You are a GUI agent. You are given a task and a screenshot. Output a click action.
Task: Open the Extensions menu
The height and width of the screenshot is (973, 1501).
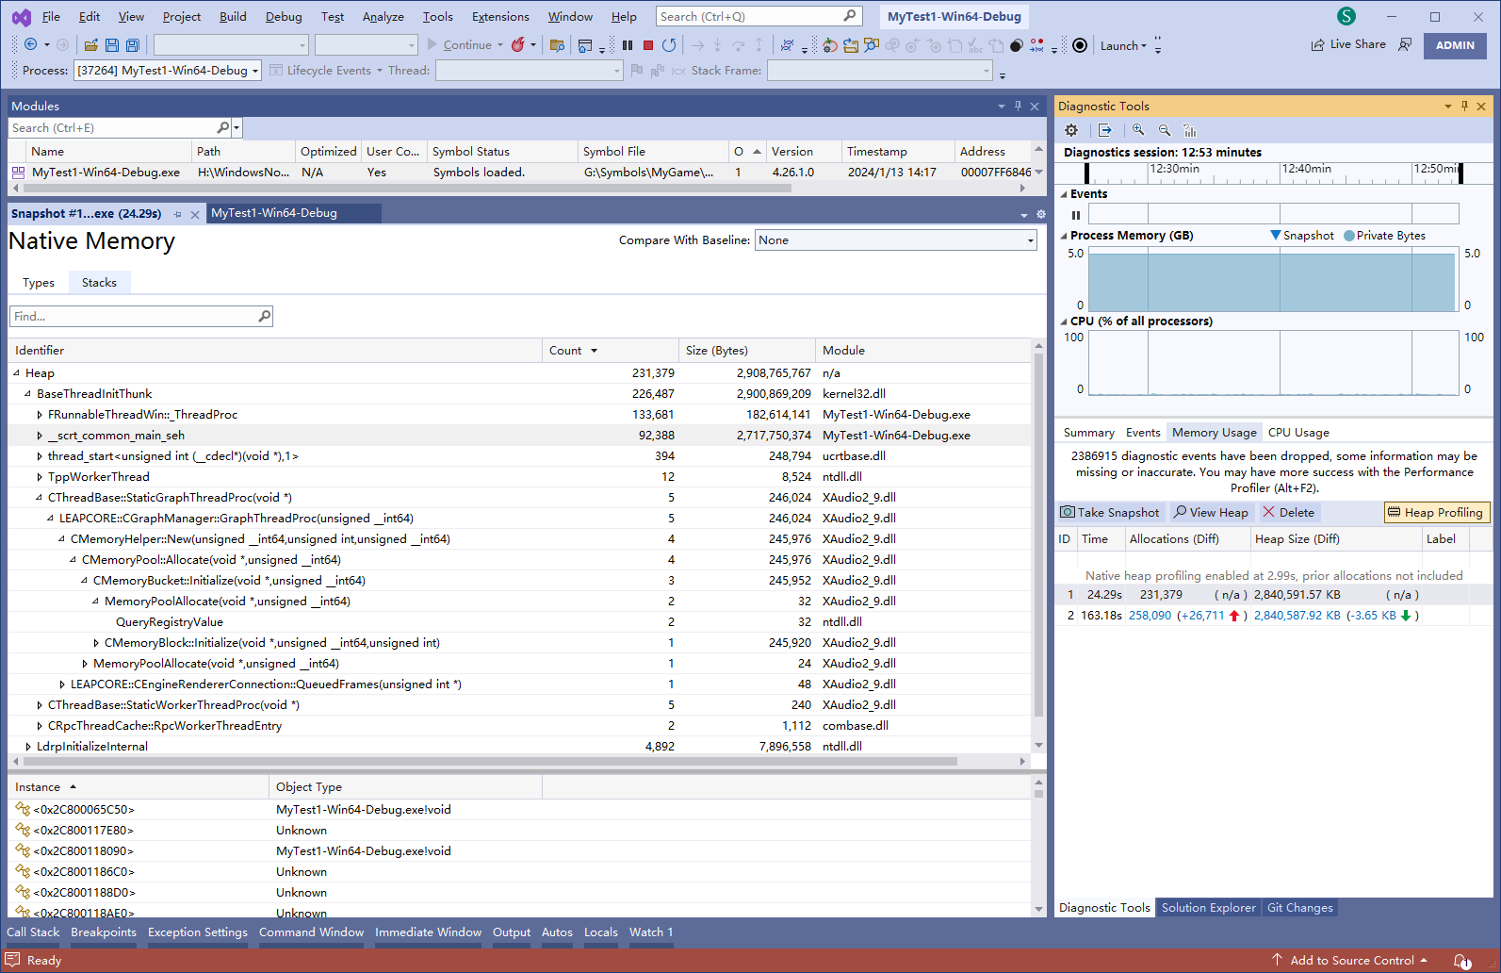[x=500, y=17]
